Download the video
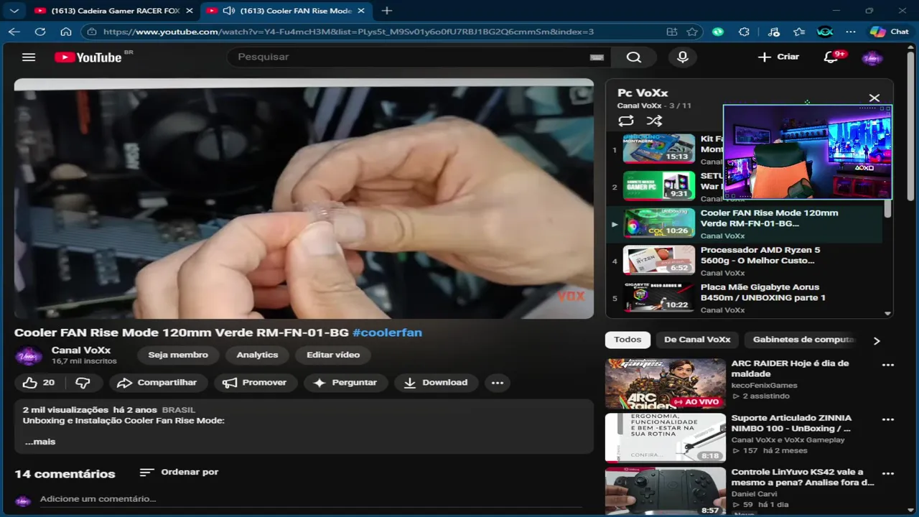919x517 pixels. [x=437, y=383]
